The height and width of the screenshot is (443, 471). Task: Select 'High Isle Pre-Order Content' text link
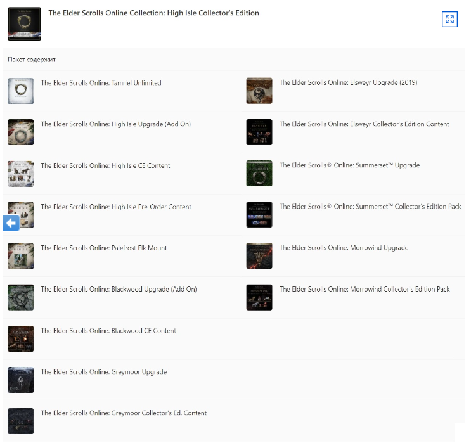click(x=116, y=207)
